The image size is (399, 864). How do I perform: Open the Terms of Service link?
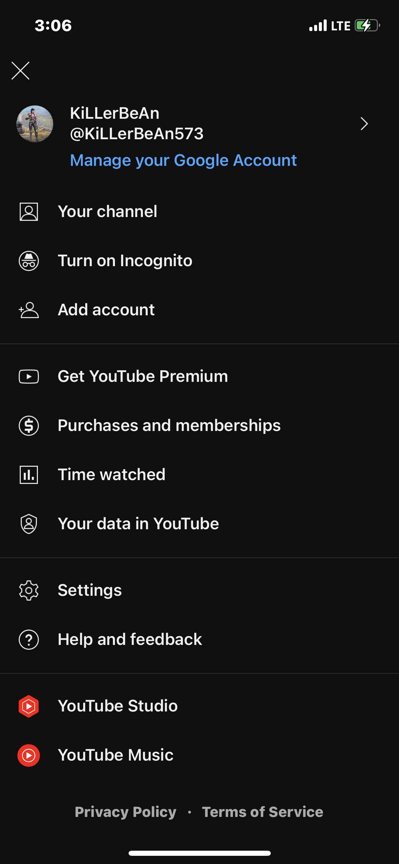[x=262, y=812]
